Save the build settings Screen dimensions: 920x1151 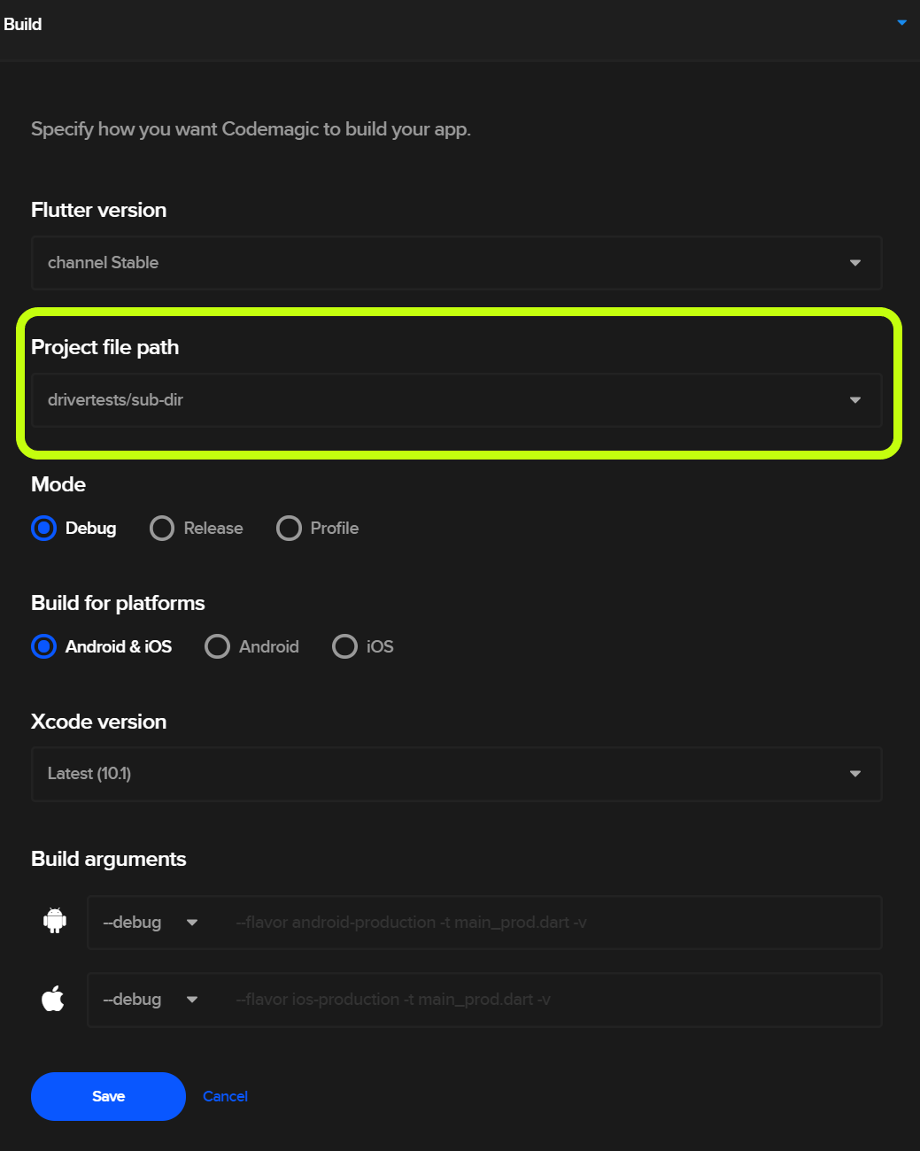[108, 1096]
